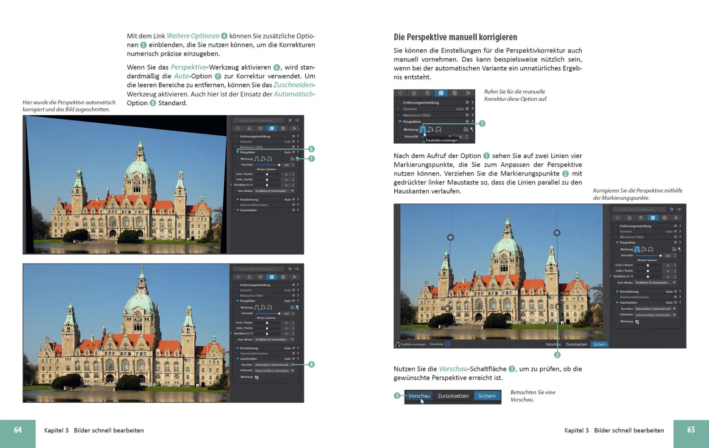Click reset perspective icon in the tooltip panel
The height and width of the screenshot is (448, 709).
466,129
